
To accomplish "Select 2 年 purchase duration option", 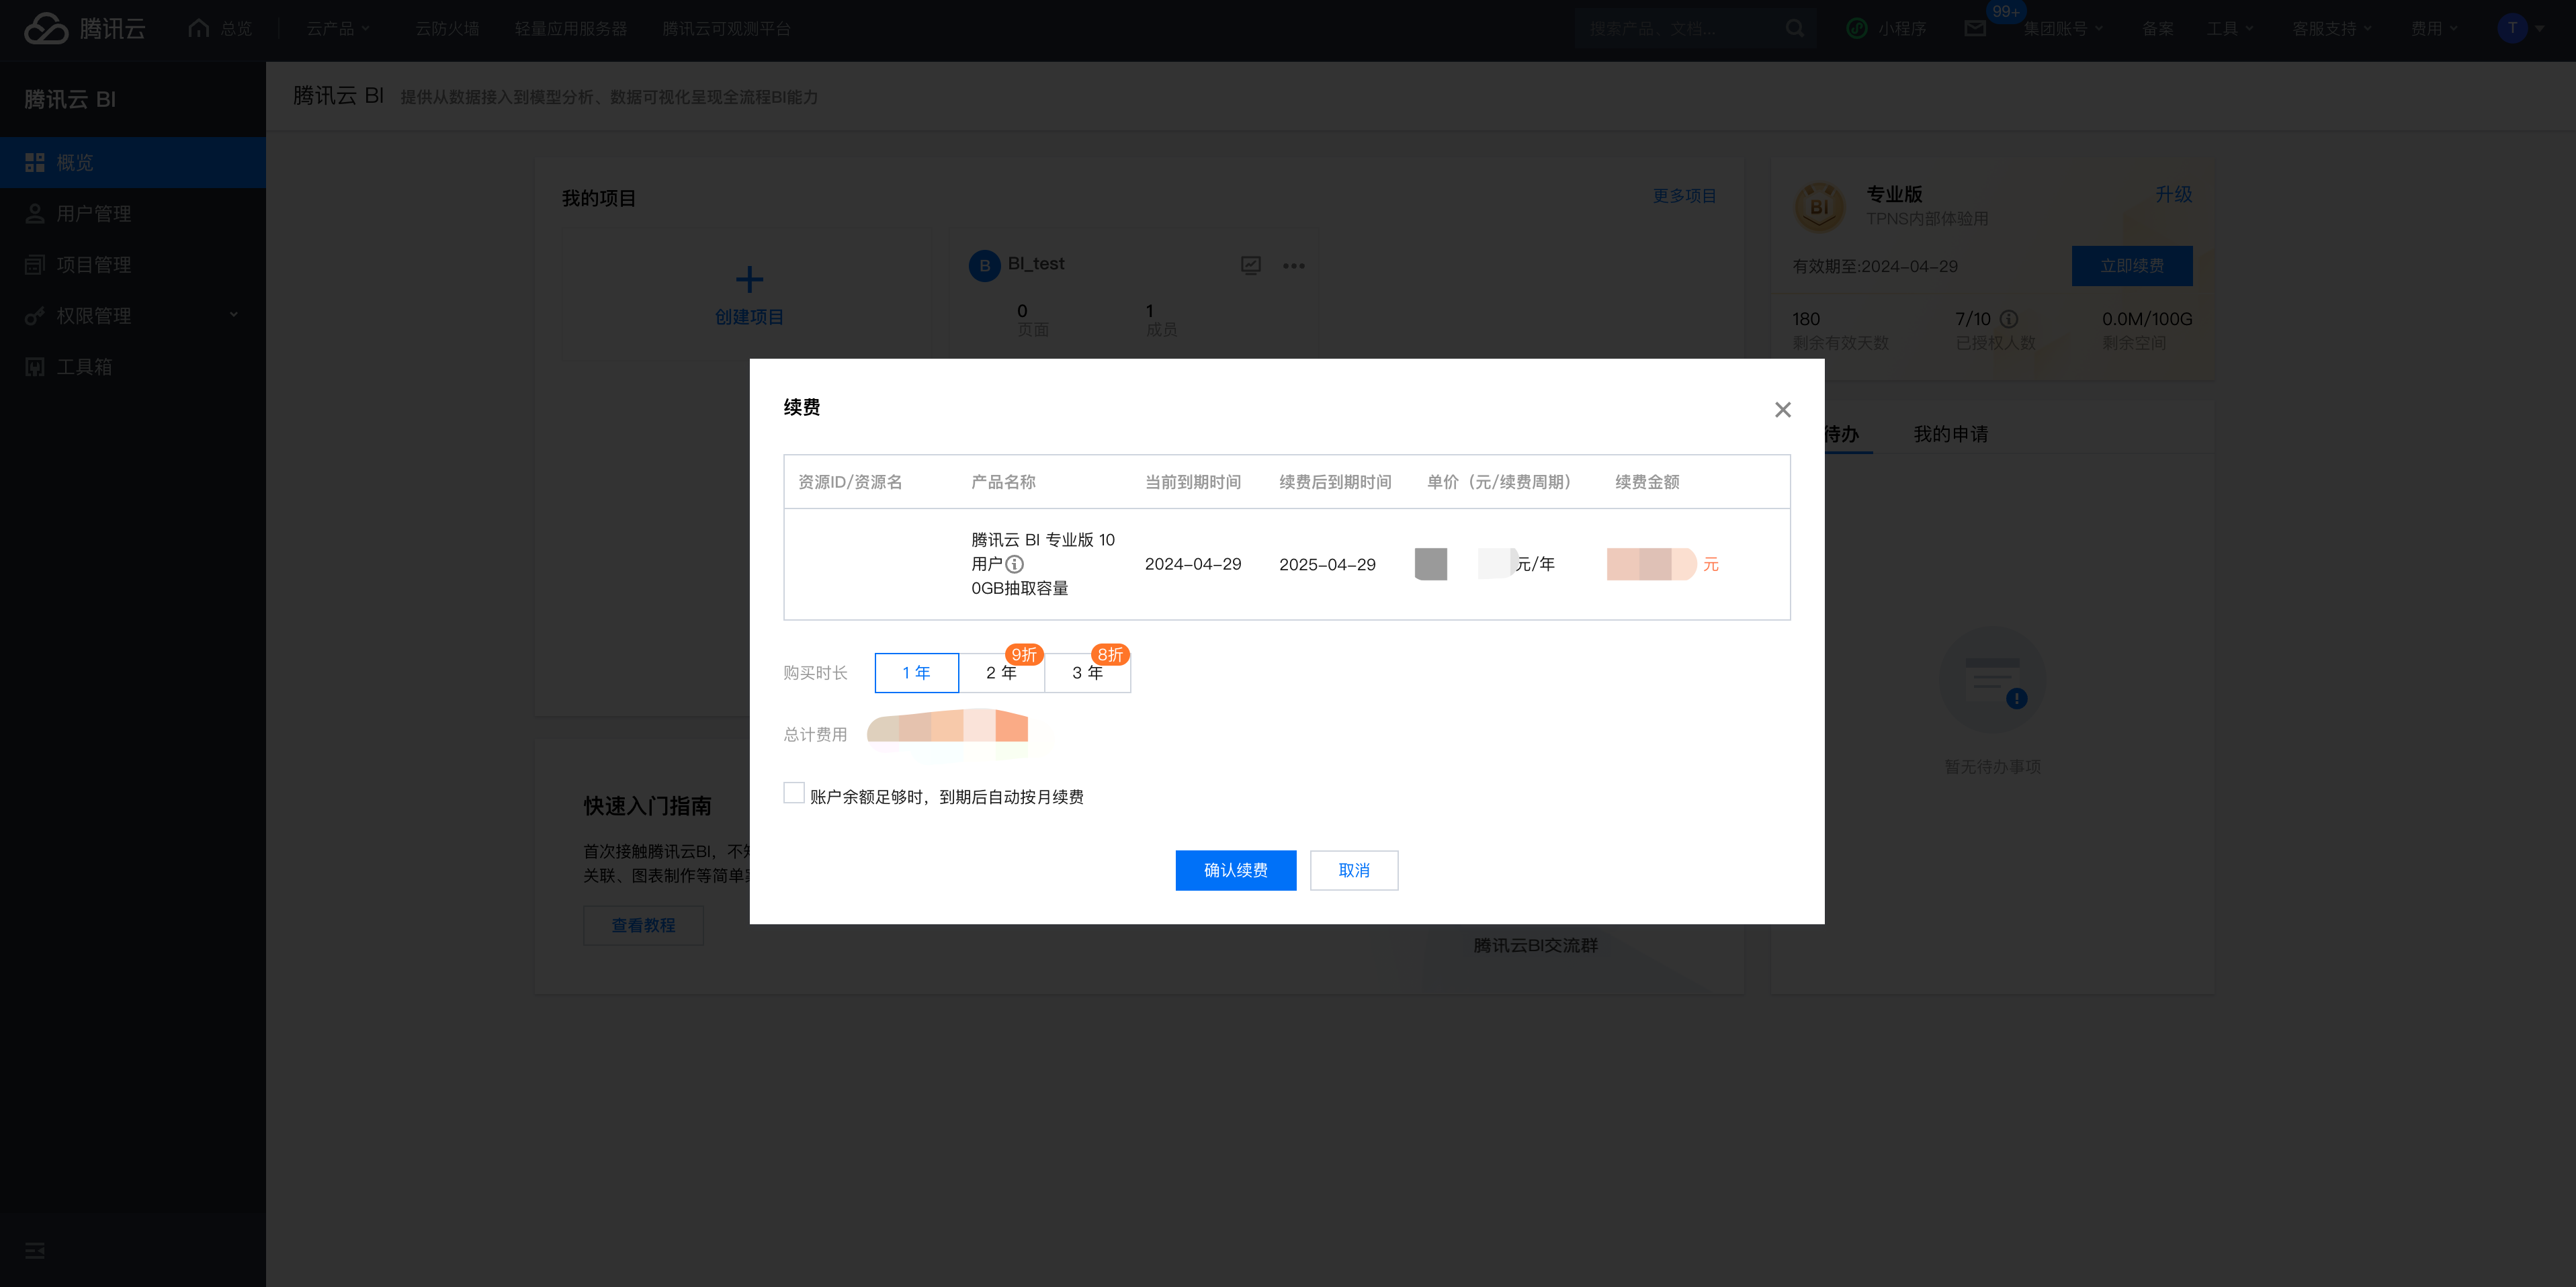I will point(1001,673).
